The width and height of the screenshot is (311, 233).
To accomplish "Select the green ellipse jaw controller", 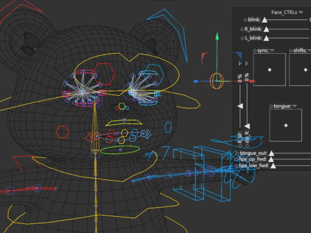I will [120, 150].
